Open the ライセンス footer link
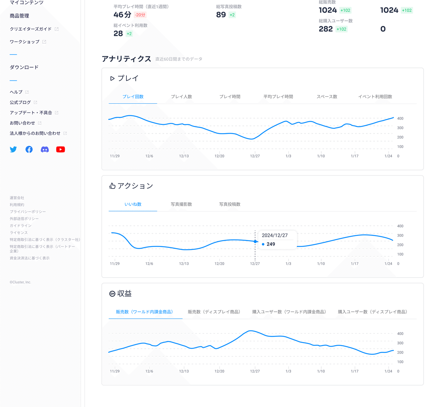Screen dimensions: 436x407 pos(19,233)
